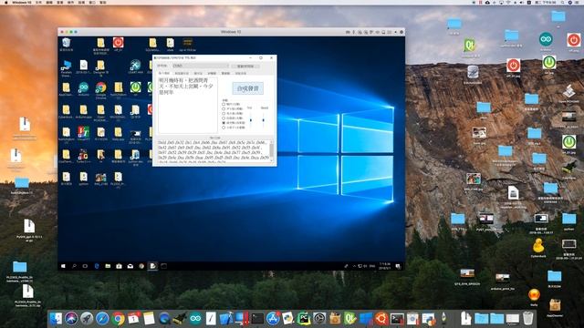This screenshot has width=584, height=328.
Task: Click the large 合成發音 synthesize button
Action: (x=247, y=88)
